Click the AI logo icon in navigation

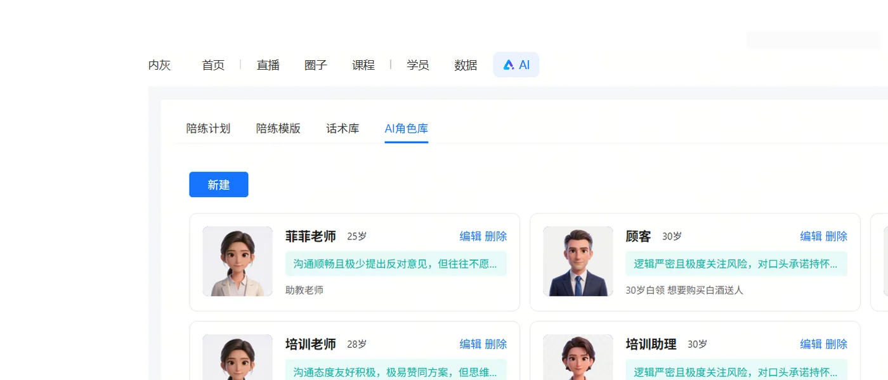(508, 65)
